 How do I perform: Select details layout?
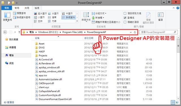click(68, 18)
